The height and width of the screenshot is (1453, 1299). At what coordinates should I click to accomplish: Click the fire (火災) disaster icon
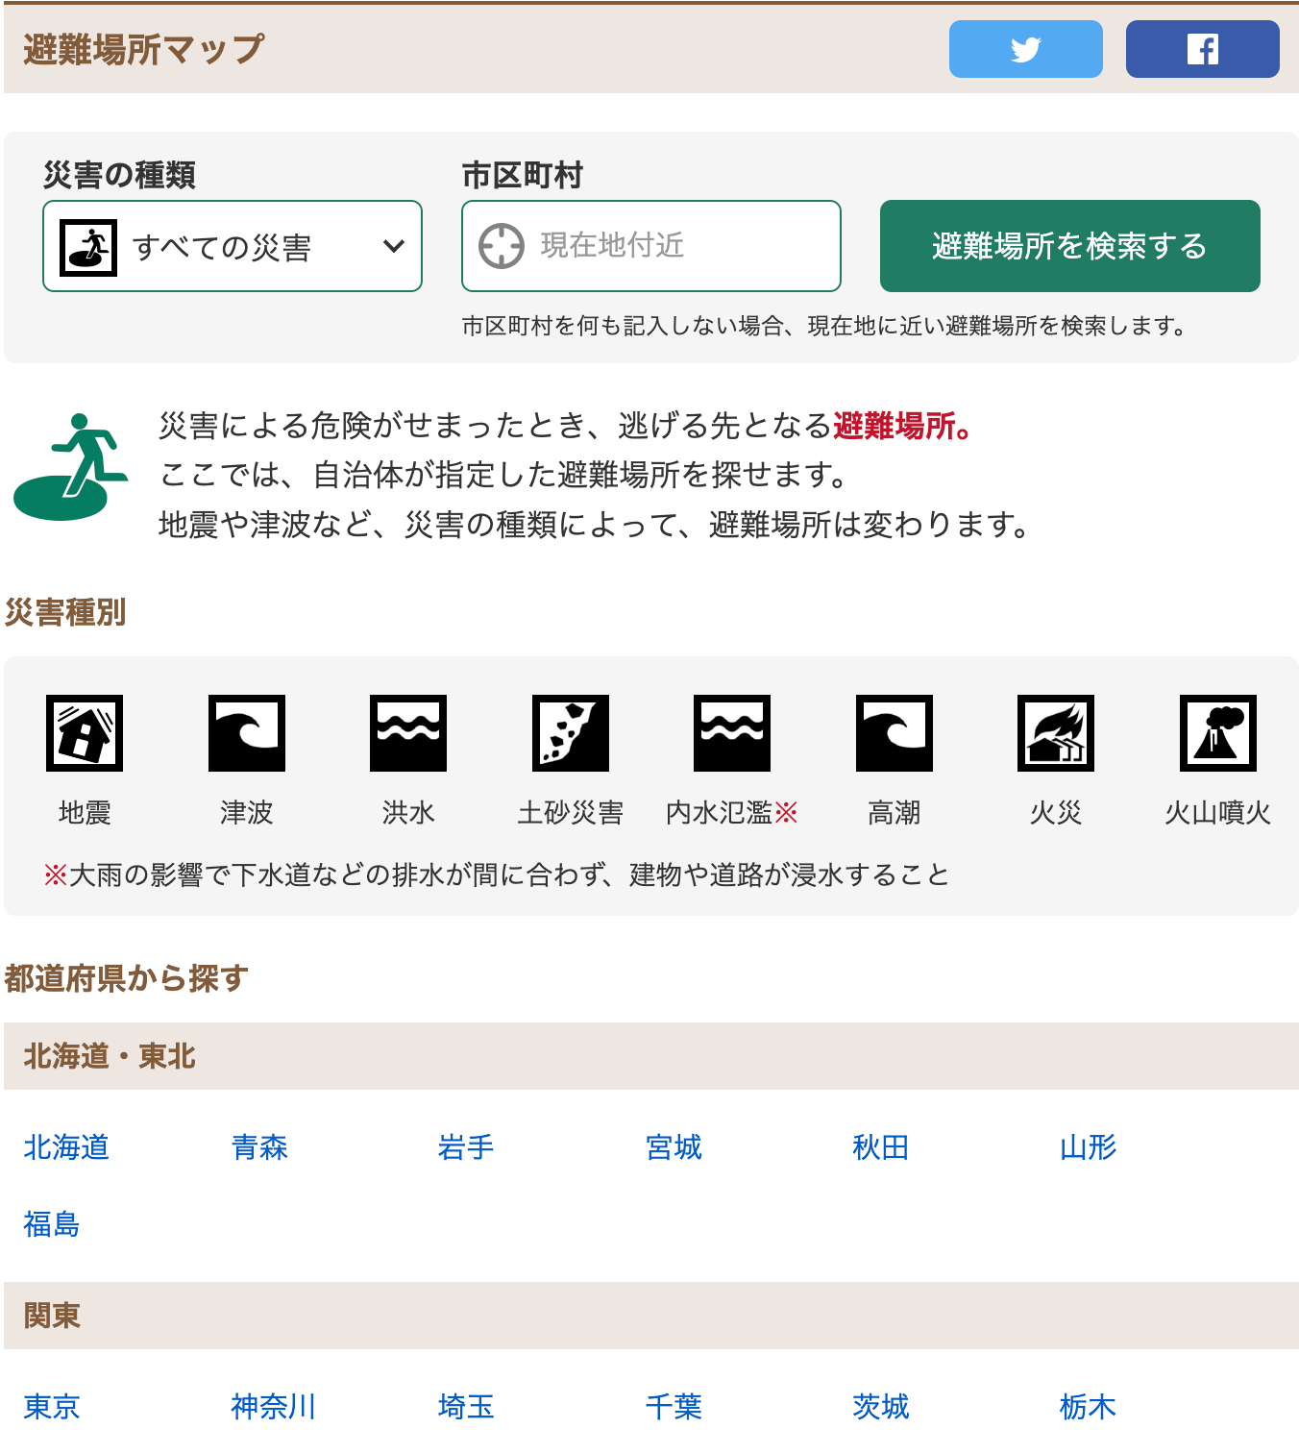pyautogui.click(x=1056, y=733)
